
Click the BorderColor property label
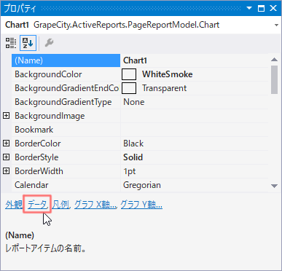tap(38, 144)
